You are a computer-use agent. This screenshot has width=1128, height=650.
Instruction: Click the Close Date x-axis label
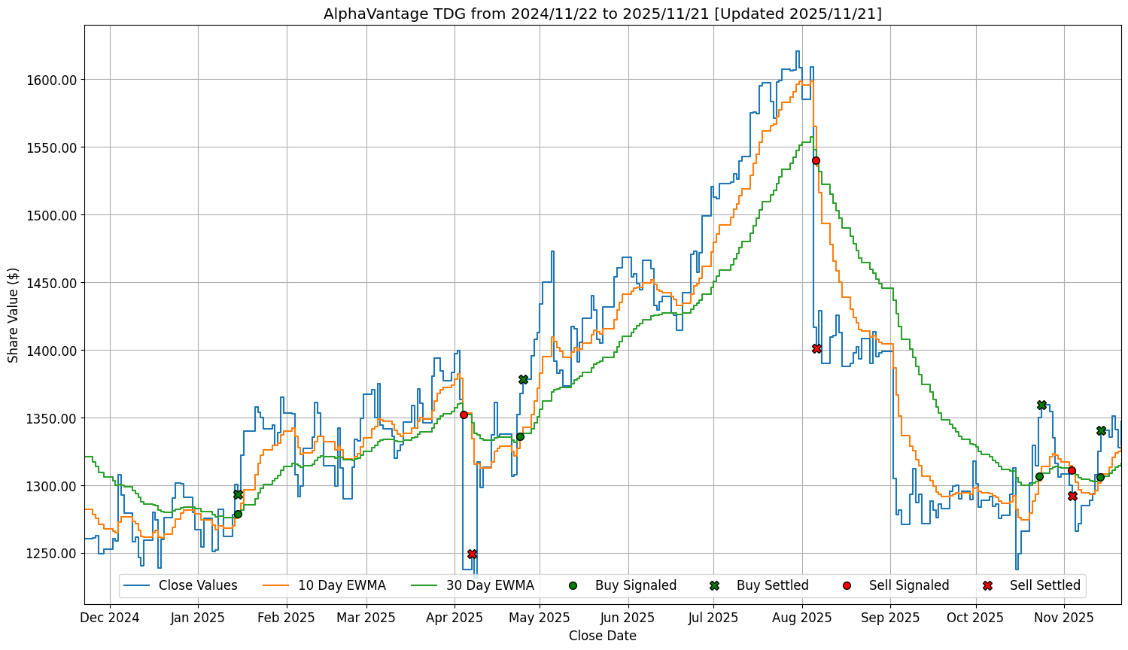[x=602, y=636]
